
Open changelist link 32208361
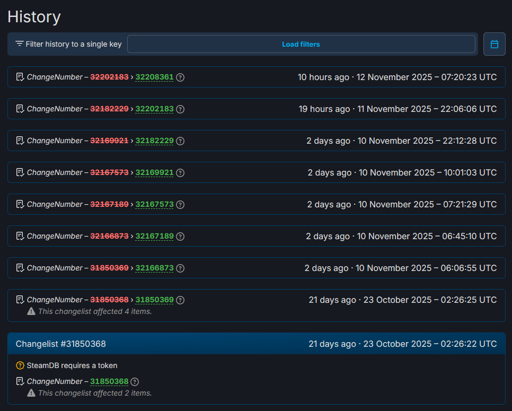154,77
